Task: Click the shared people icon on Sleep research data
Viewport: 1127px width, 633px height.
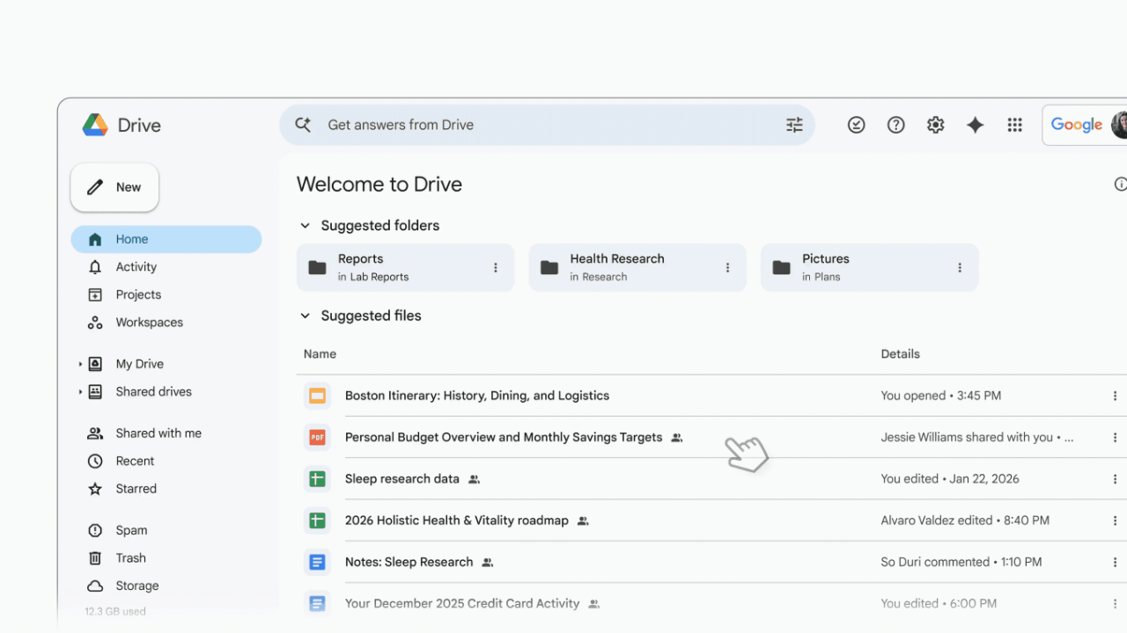Action: pyautogui.click(x=474, y=479)
